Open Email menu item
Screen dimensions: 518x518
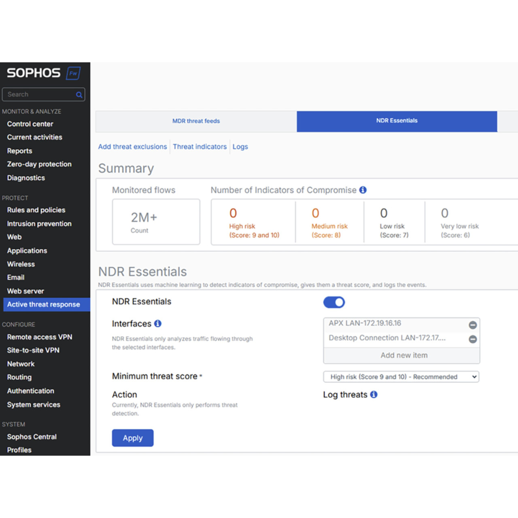16,278
